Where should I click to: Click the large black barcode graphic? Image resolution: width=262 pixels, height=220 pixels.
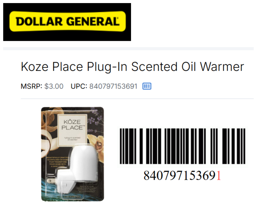(183, 146)
